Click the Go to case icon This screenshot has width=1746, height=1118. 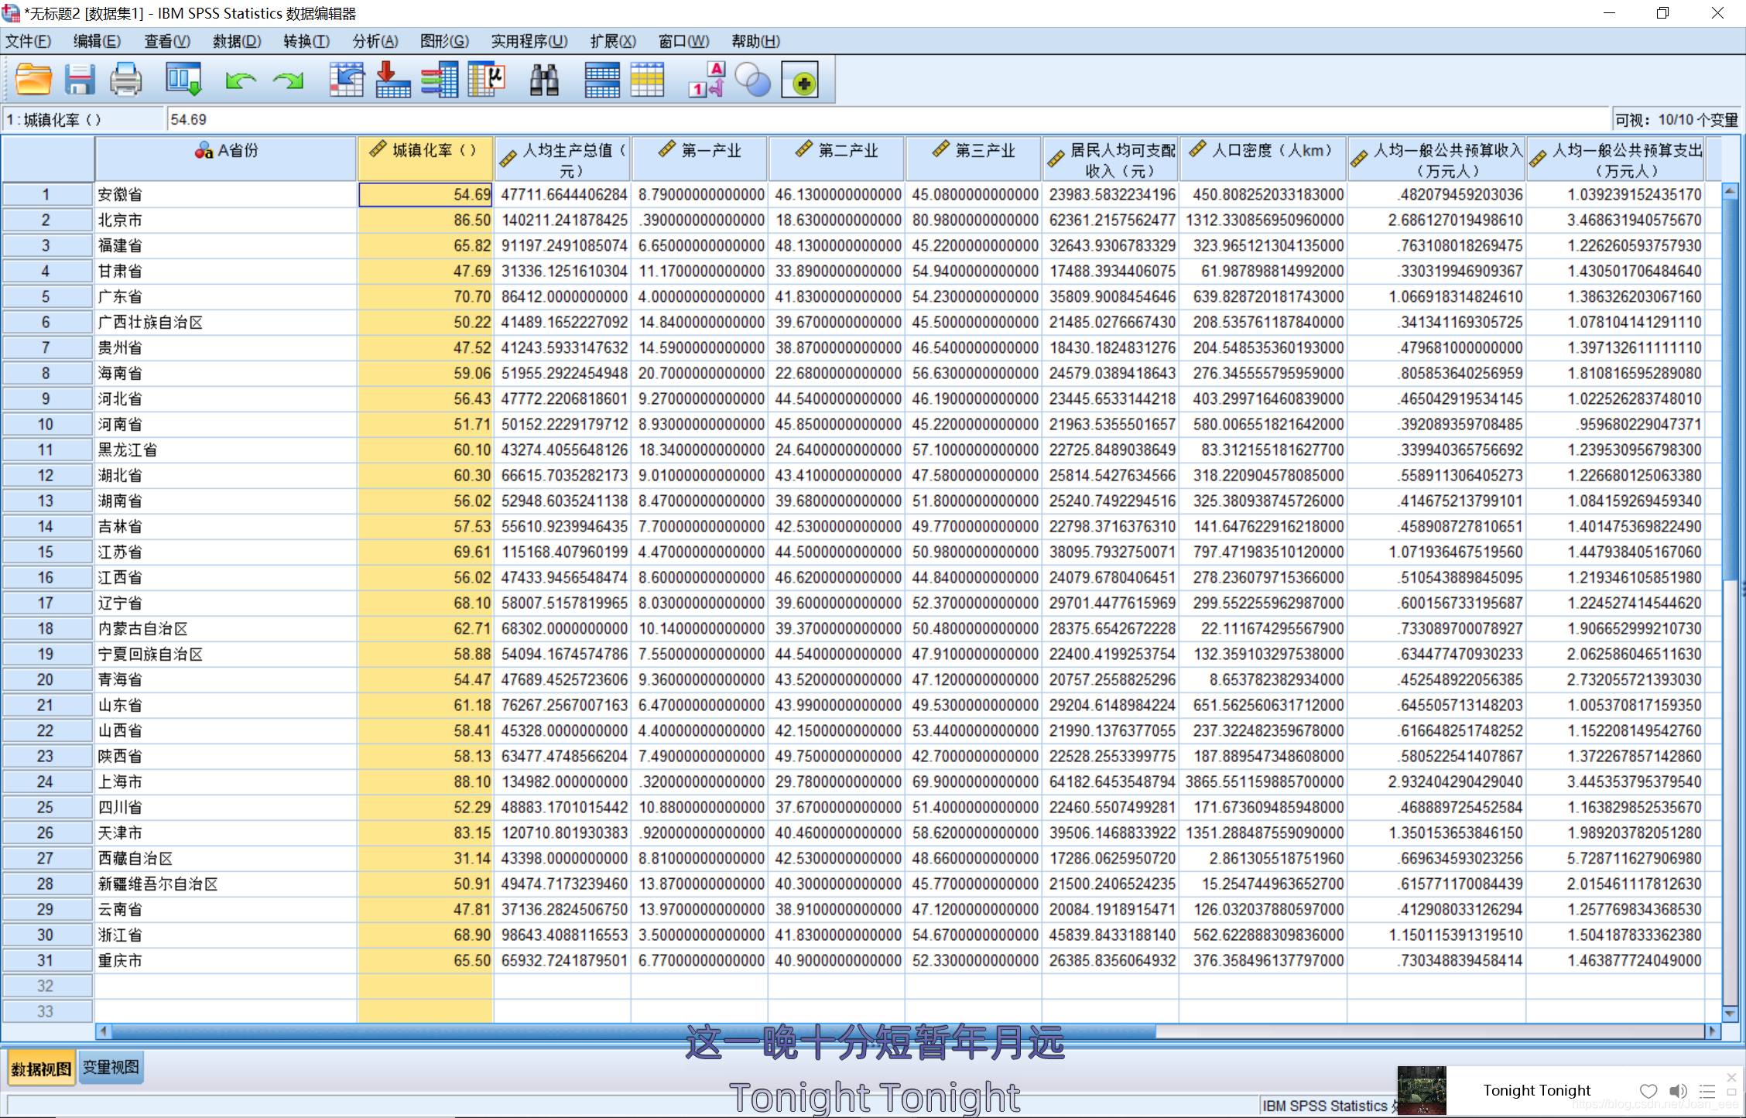point(346,80)
